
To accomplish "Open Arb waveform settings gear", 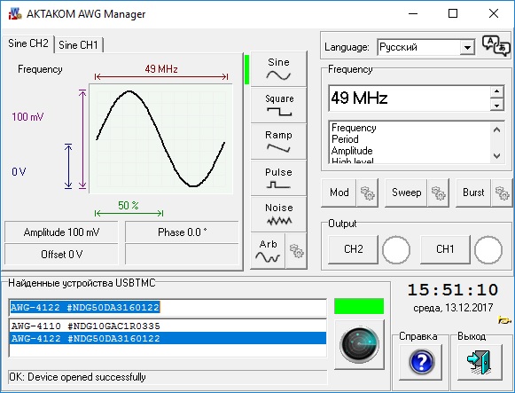I will point(297,251).
